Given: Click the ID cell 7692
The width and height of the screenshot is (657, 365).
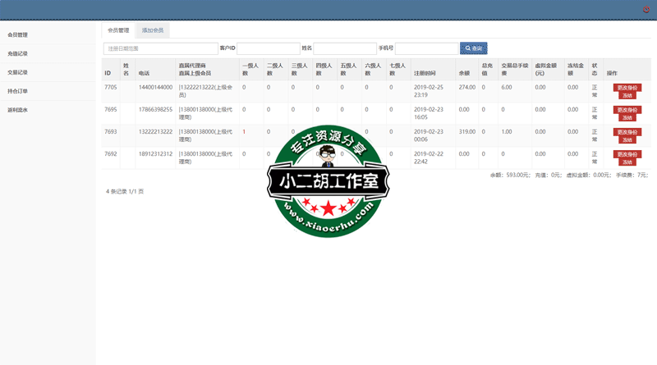Looking at the screenshot, I should [111, 153].
